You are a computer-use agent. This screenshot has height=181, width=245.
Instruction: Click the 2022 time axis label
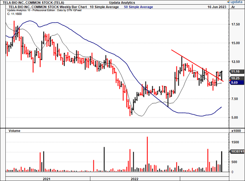[x=134, y=179]
